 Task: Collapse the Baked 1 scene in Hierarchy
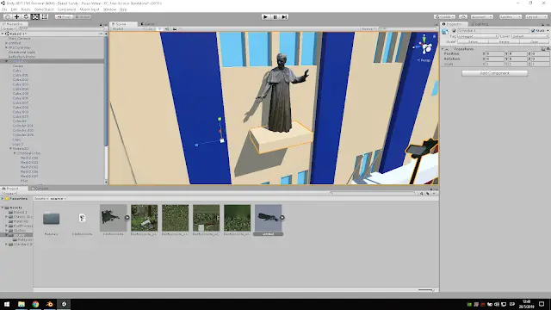pos(3,34)
